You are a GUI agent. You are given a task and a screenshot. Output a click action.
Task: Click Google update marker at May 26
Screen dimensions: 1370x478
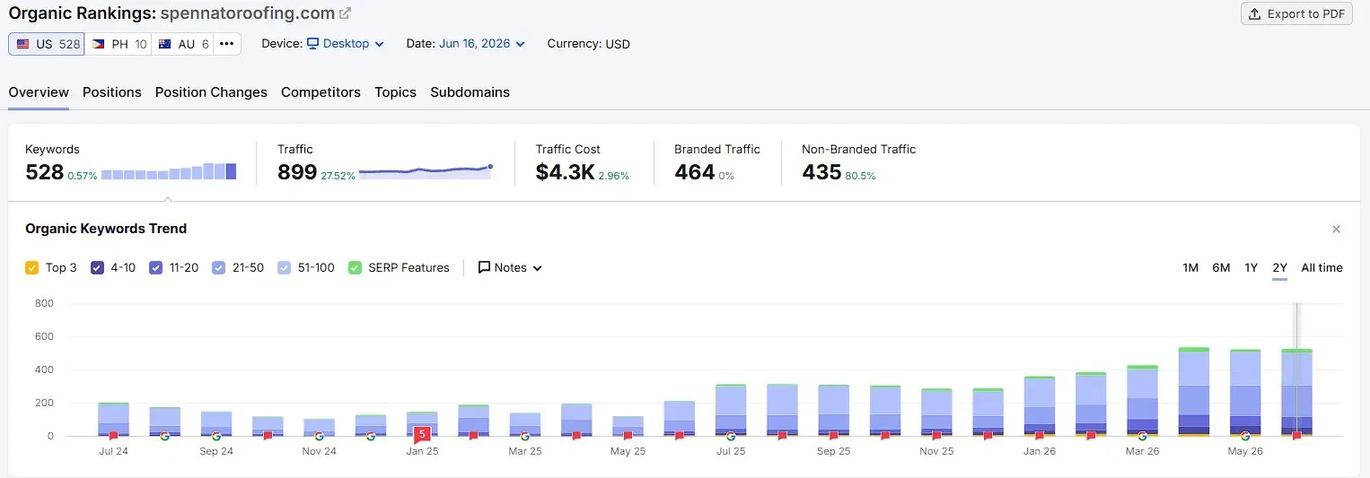(x=1245, y=436)
